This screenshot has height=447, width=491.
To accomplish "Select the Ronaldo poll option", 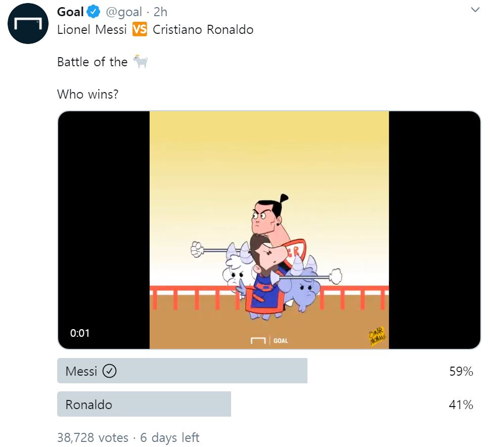I will (x=144, y=404).
